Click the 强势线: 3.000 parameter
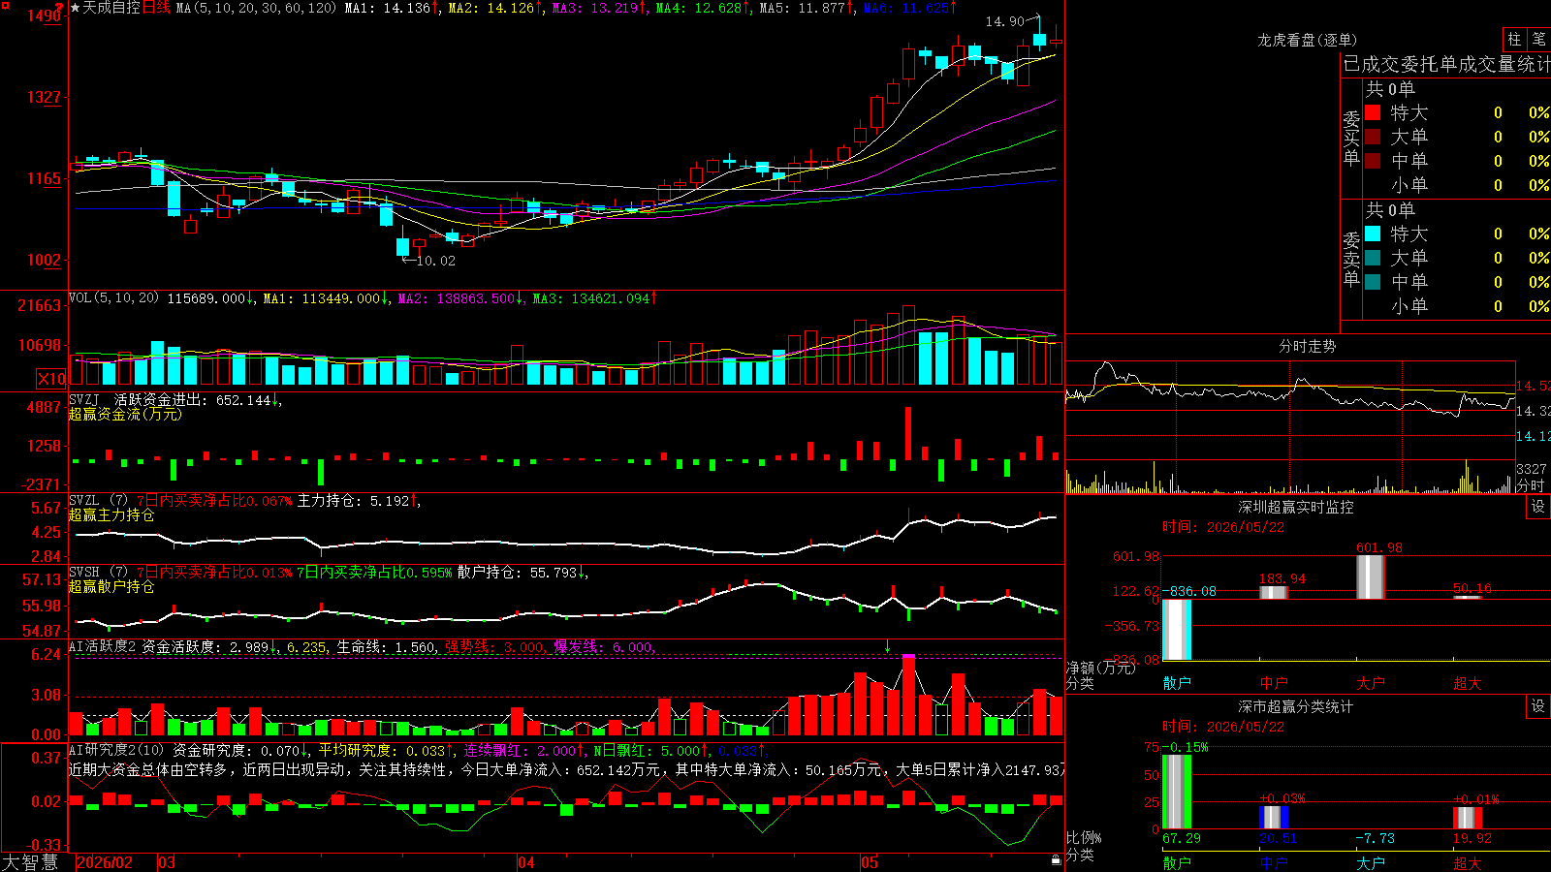Viewport: 1551px width, 872px height. tap(494, 646)
